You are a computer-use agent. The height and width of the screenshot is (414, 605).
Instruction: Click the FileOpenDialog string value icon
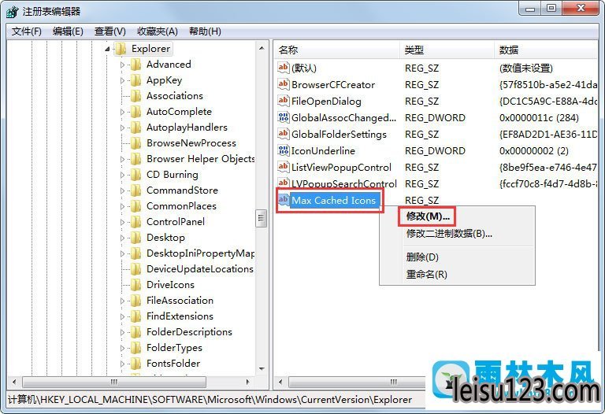coord(284,101)
